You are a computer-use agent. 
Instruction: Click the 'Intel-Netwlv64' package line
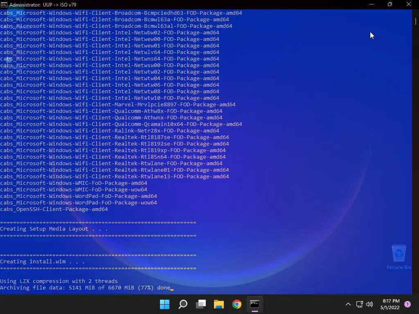tap(110, 52)
